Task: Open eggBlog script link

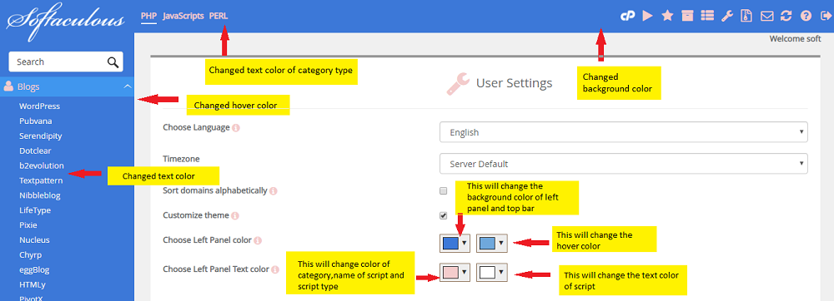Action: (x=34, y=269)
